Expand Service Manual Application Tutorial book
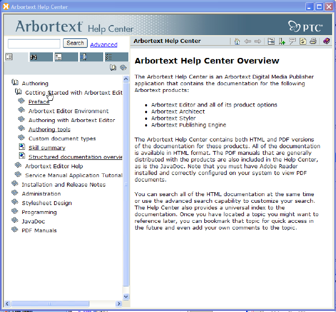The width and height of the screenshot is (336, 312). coord(18,174)
